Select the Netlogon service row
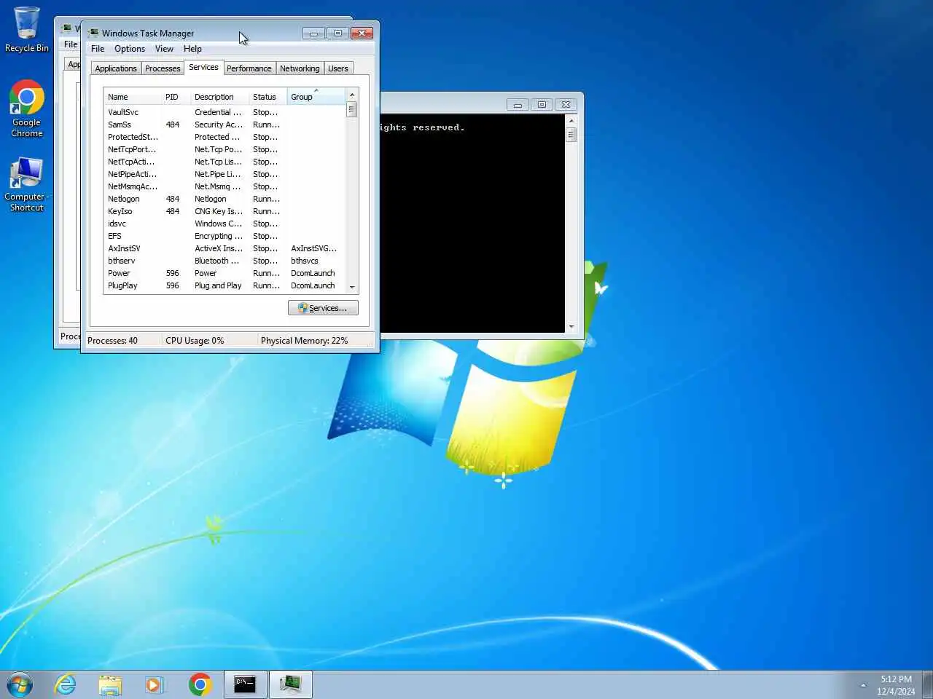This screenshot has height=699, width=933. [225, 199]
